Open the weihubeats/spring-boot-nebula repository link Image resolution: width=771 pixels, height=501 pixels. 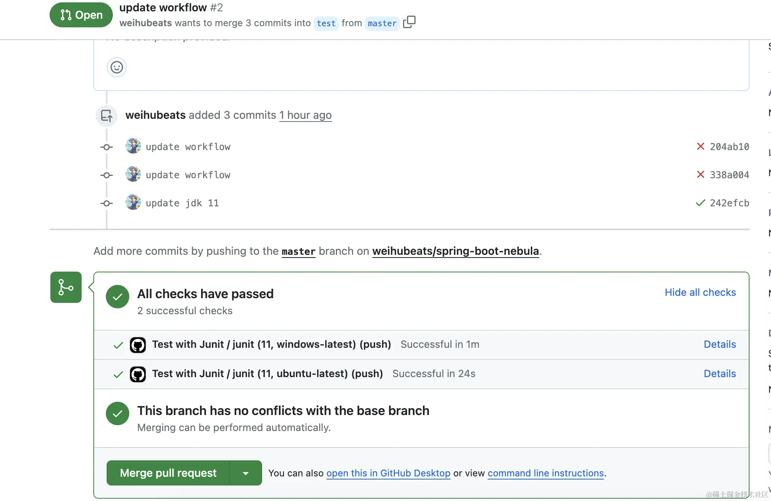tap(455, 251)
